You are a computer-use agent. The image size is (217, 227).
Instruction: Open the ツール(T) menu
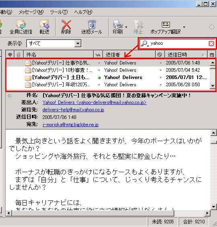coord(59,12)
